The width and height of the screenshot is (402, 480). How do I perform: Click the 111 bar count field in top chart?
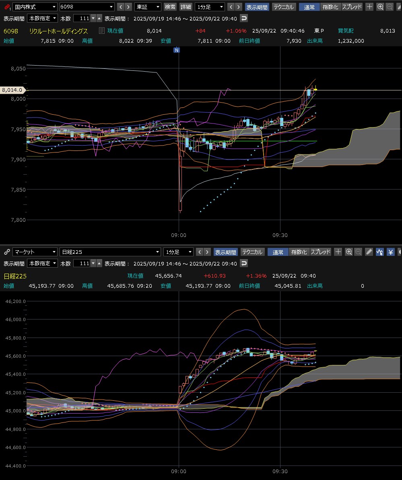click(82, 19)
